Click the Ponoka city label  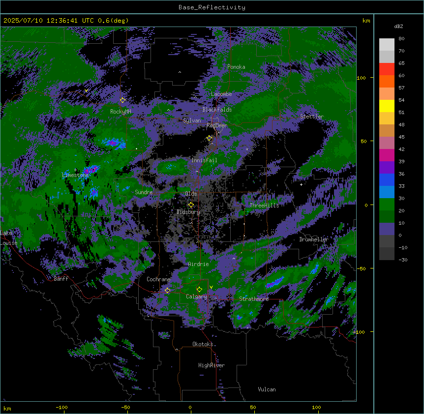pos(236,67)
